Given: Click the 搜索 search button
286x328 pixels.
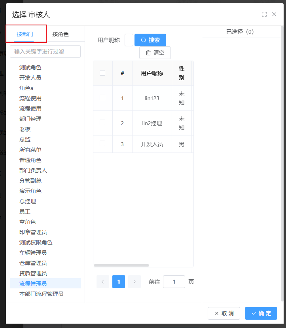Looking at the screenshot, I should (150, 40).
